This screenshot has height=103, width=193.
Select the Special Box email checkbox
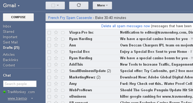tap(49, 52)
